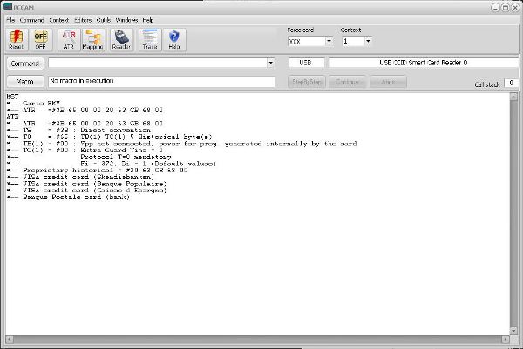Click the Command button
523x349 pixels.
point(25,64)
